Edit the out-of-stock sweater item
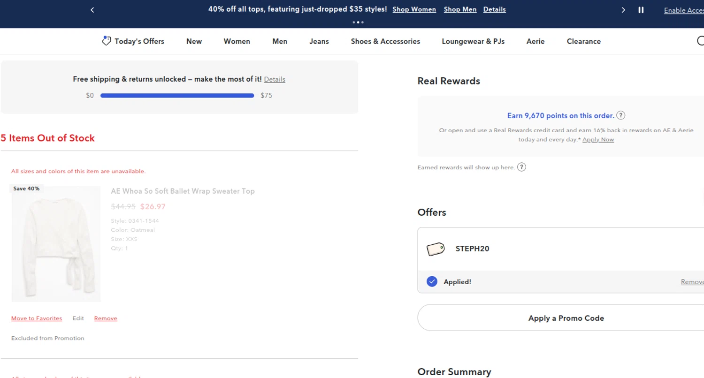Image resolution: width=704 pixels, height=378 pixels. (x=78, y=318)
